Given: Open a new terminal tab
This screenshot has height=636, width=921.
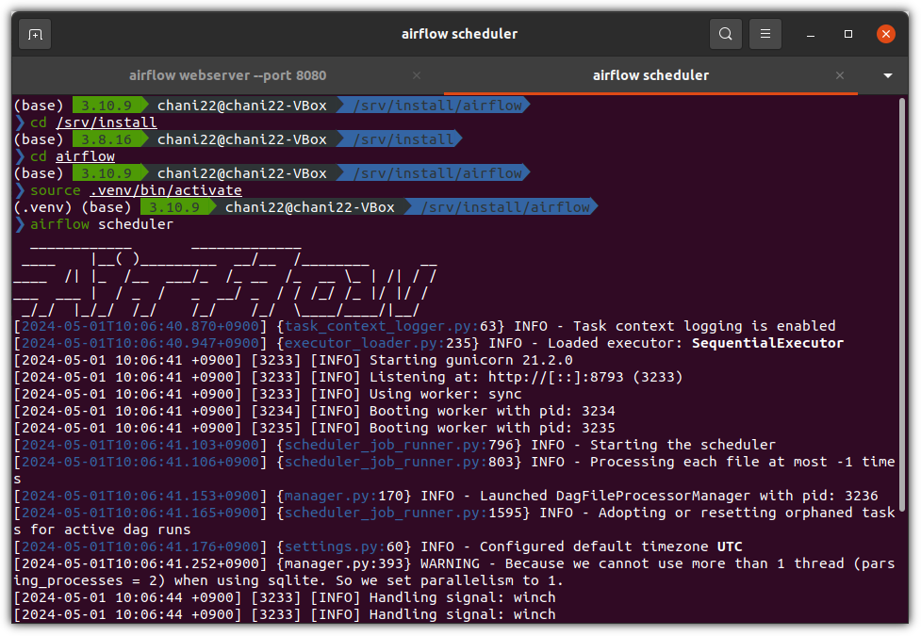Looking at the screenshot, I should click(x=35, y=34).
